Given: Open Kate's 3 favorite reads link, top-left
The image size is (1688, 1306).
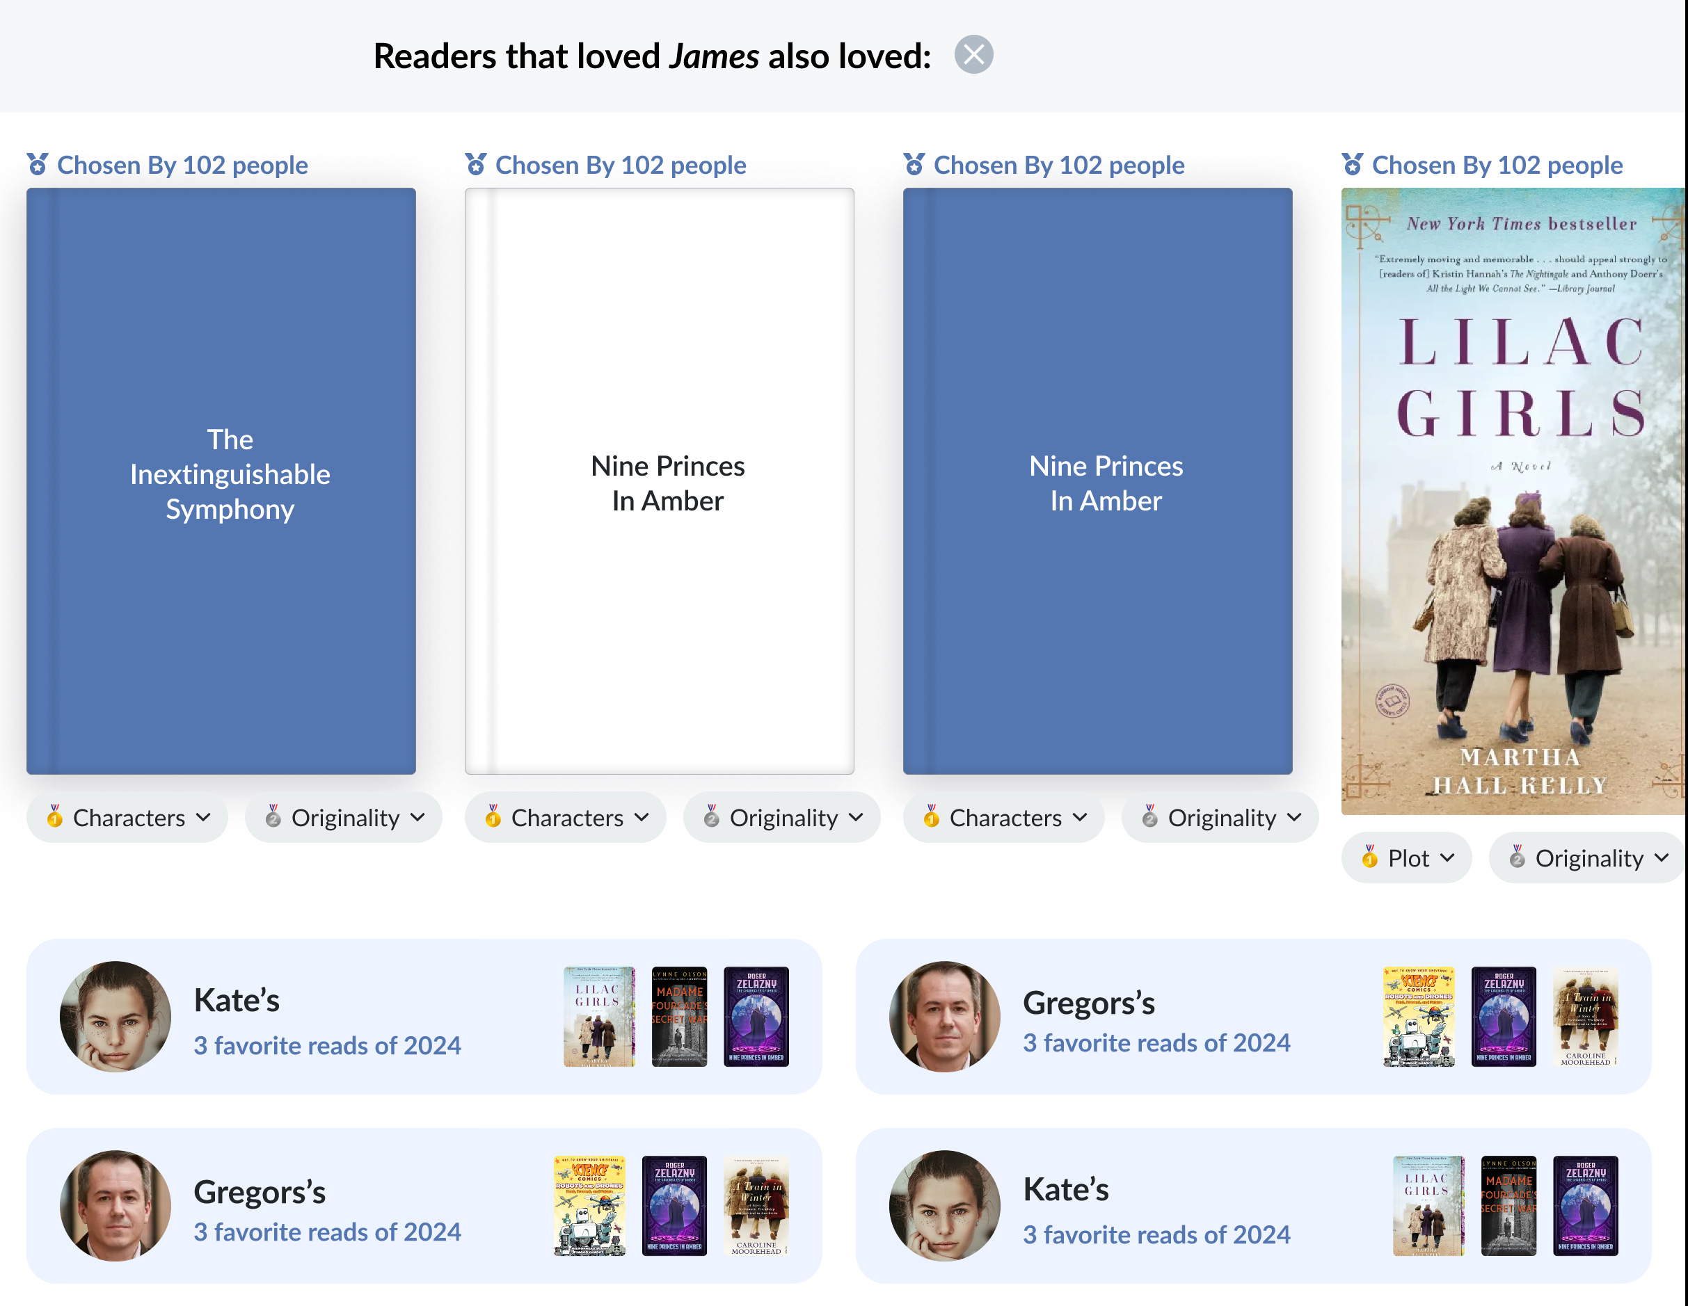Looking at the screenshot, I should click(327, 1045).
